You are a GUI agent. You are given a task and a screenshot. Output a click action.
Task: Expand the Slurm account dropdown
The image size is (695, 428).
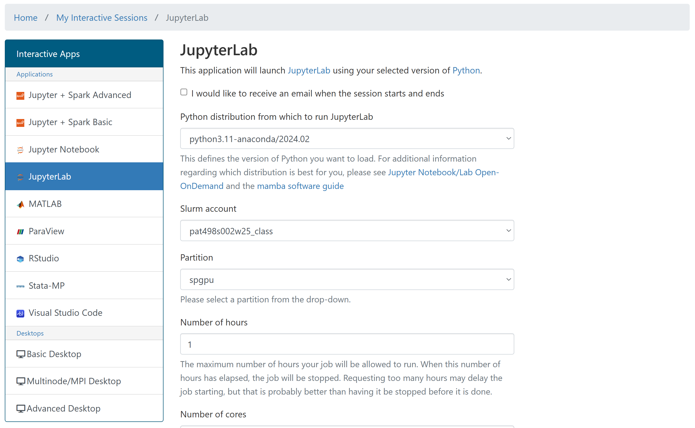347,231
